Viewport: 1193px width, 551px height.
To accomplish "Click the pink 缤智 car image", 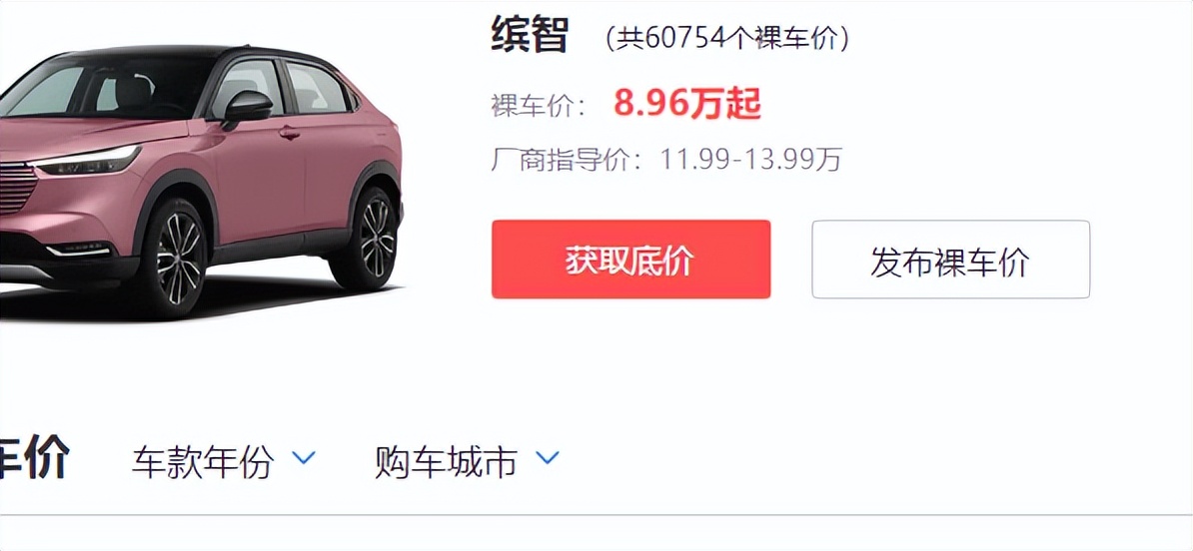I will pos(201,183).
